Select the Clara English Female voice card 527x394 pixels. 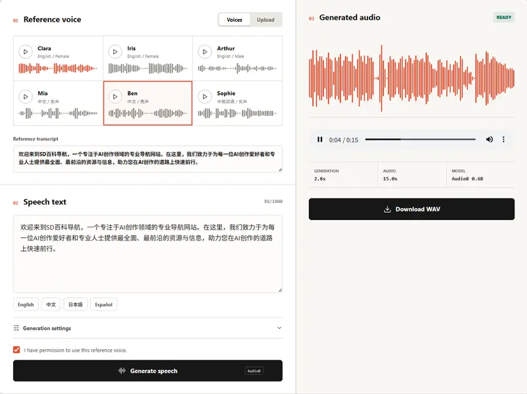58,58
